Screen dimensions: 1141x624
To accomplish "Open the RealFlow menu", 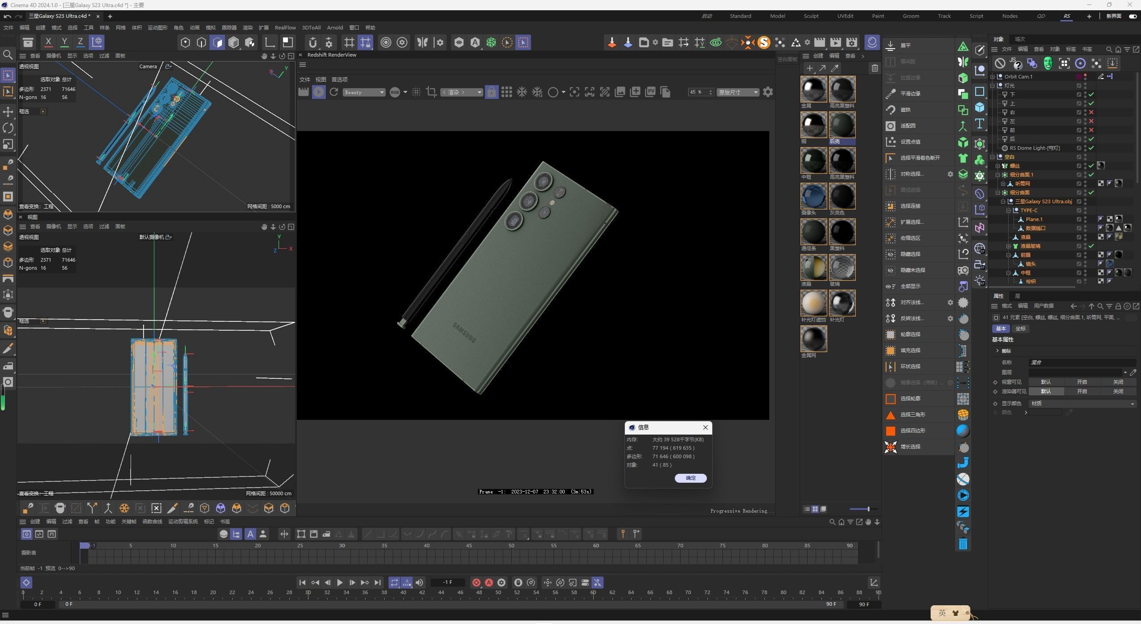I will (x=285, y=28).
